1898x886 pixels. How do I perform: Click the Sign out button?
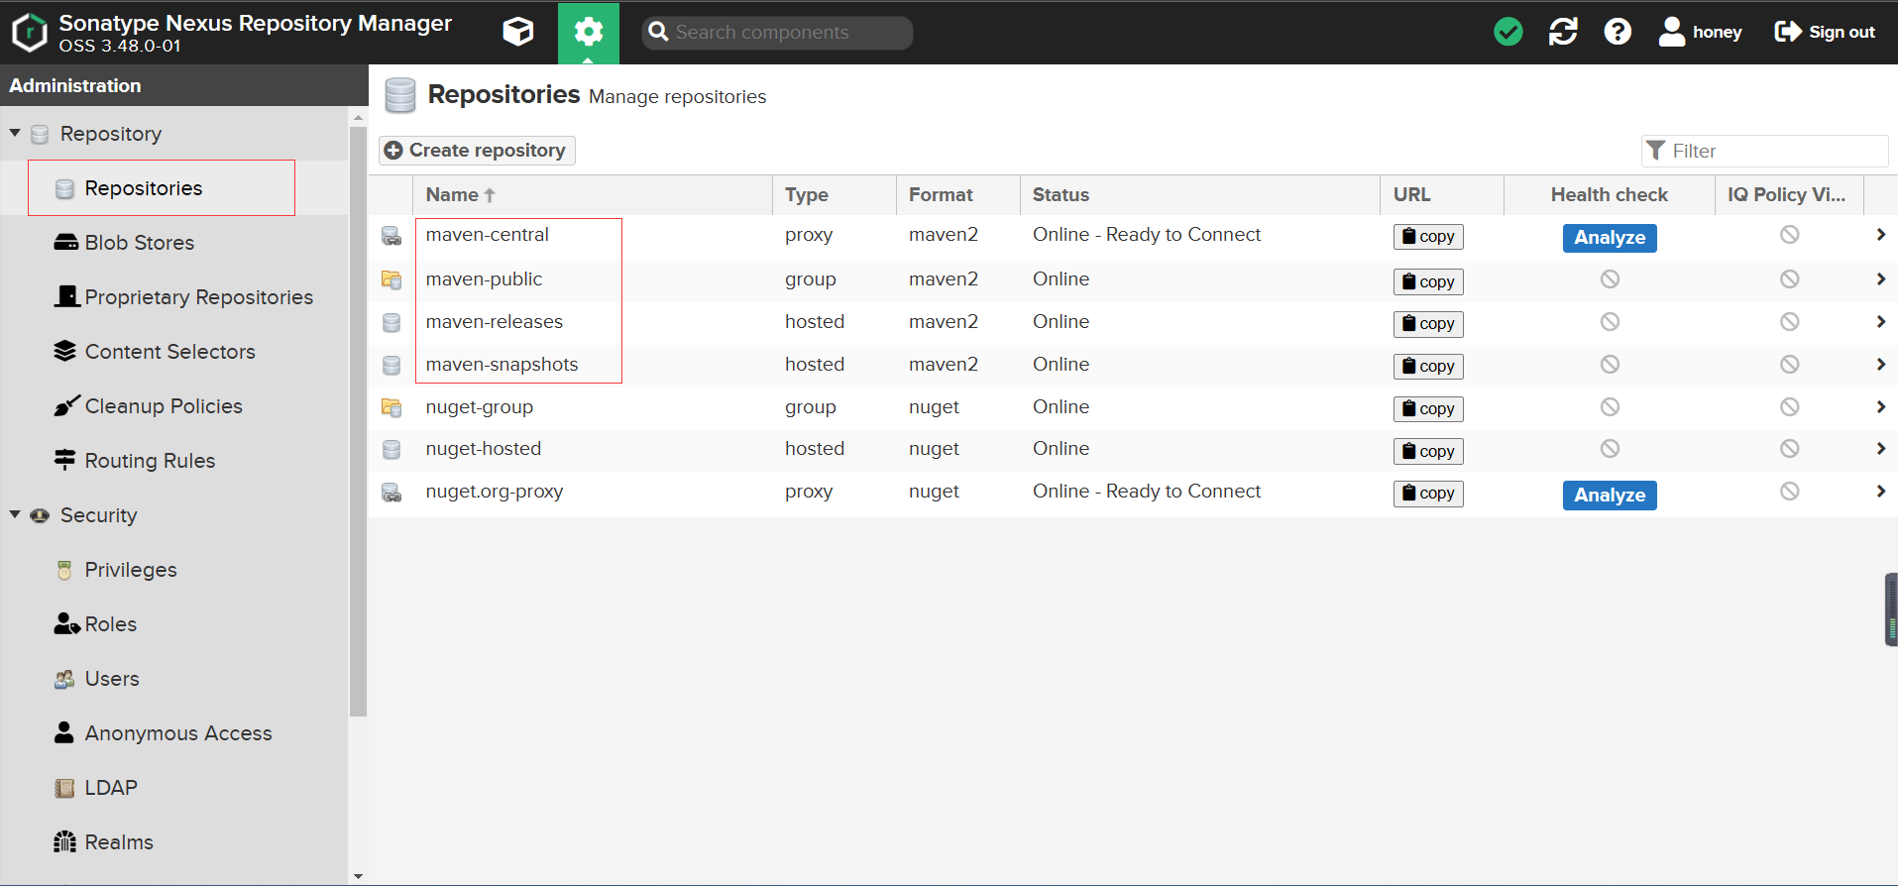(x=1825, y=32)
